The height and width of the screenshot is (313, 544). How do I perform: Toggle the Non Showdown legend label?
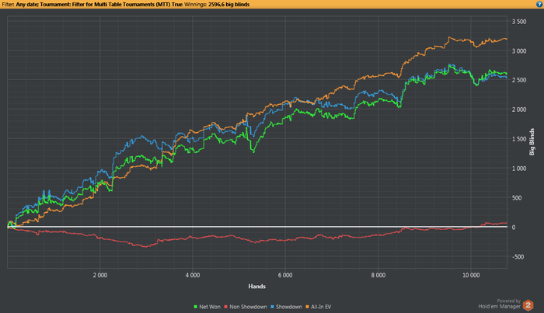[x=248, y=307]
